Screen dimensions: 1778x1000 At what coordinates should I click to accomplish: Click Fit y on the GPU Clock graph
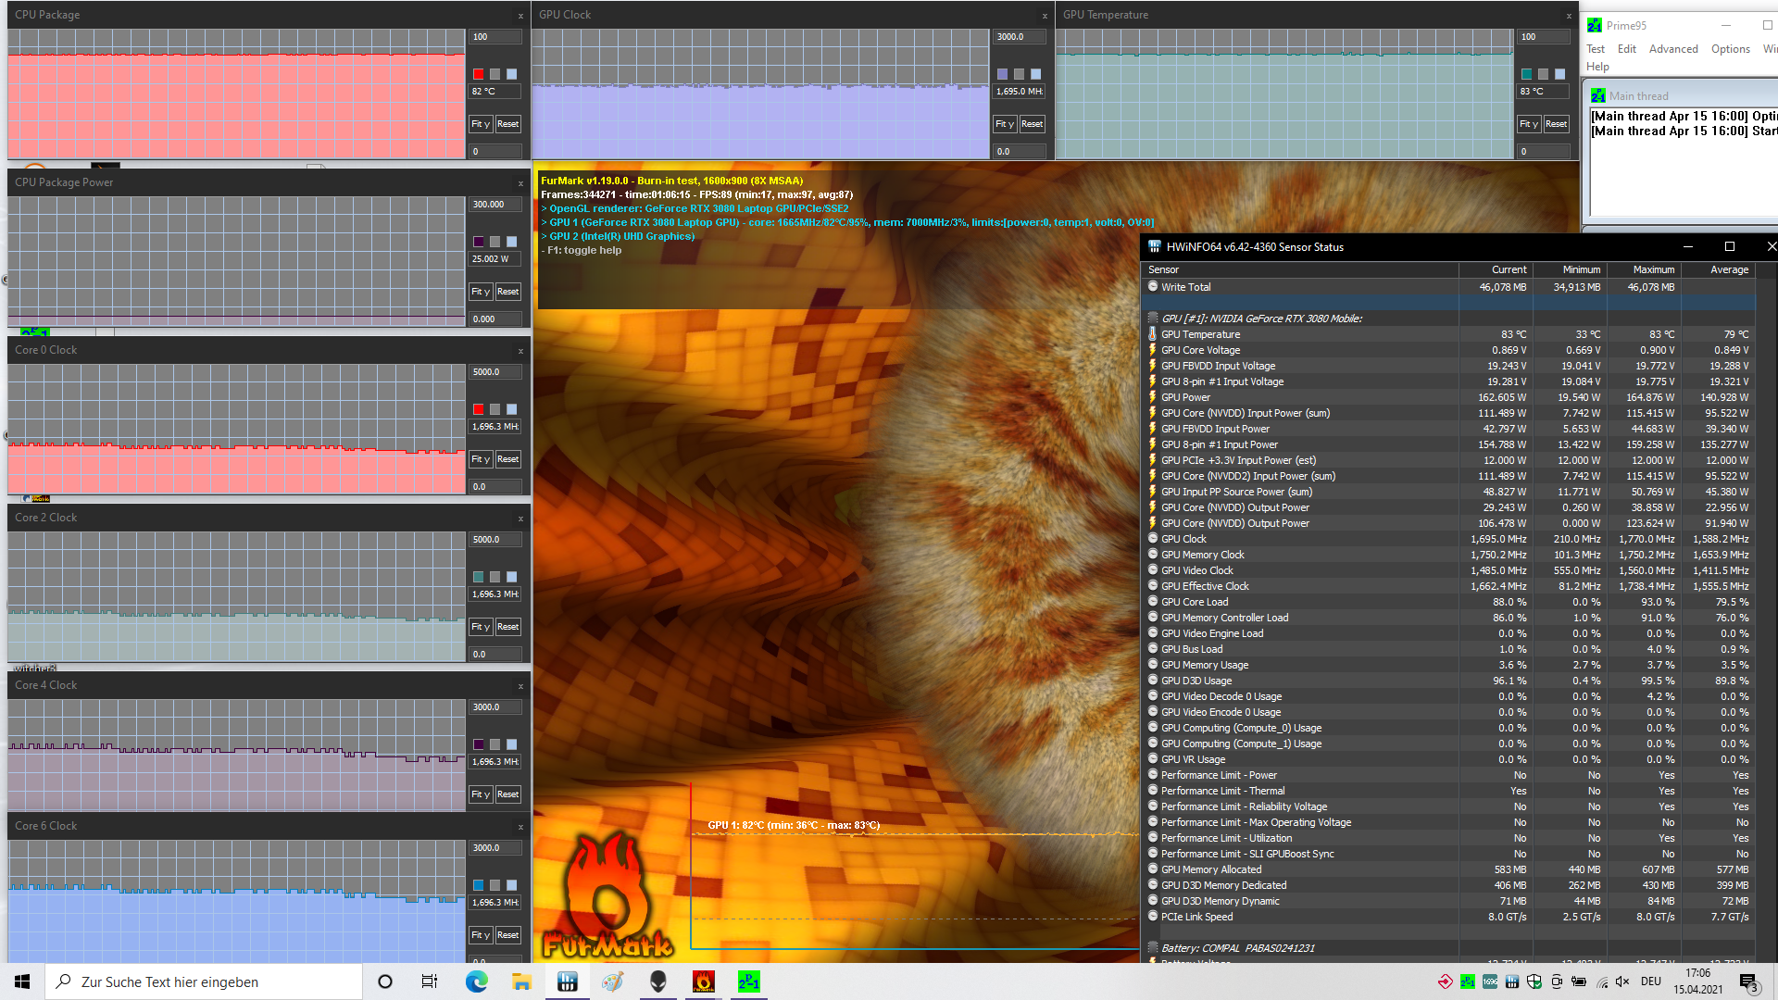(x=1005, y=124)
